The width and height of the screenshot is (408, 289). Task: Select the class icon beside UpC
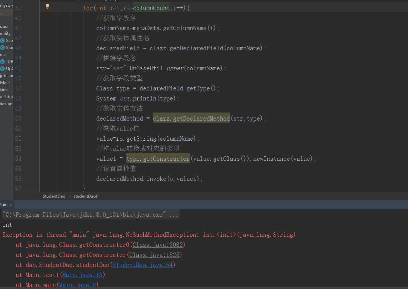(x=2, y=69)
